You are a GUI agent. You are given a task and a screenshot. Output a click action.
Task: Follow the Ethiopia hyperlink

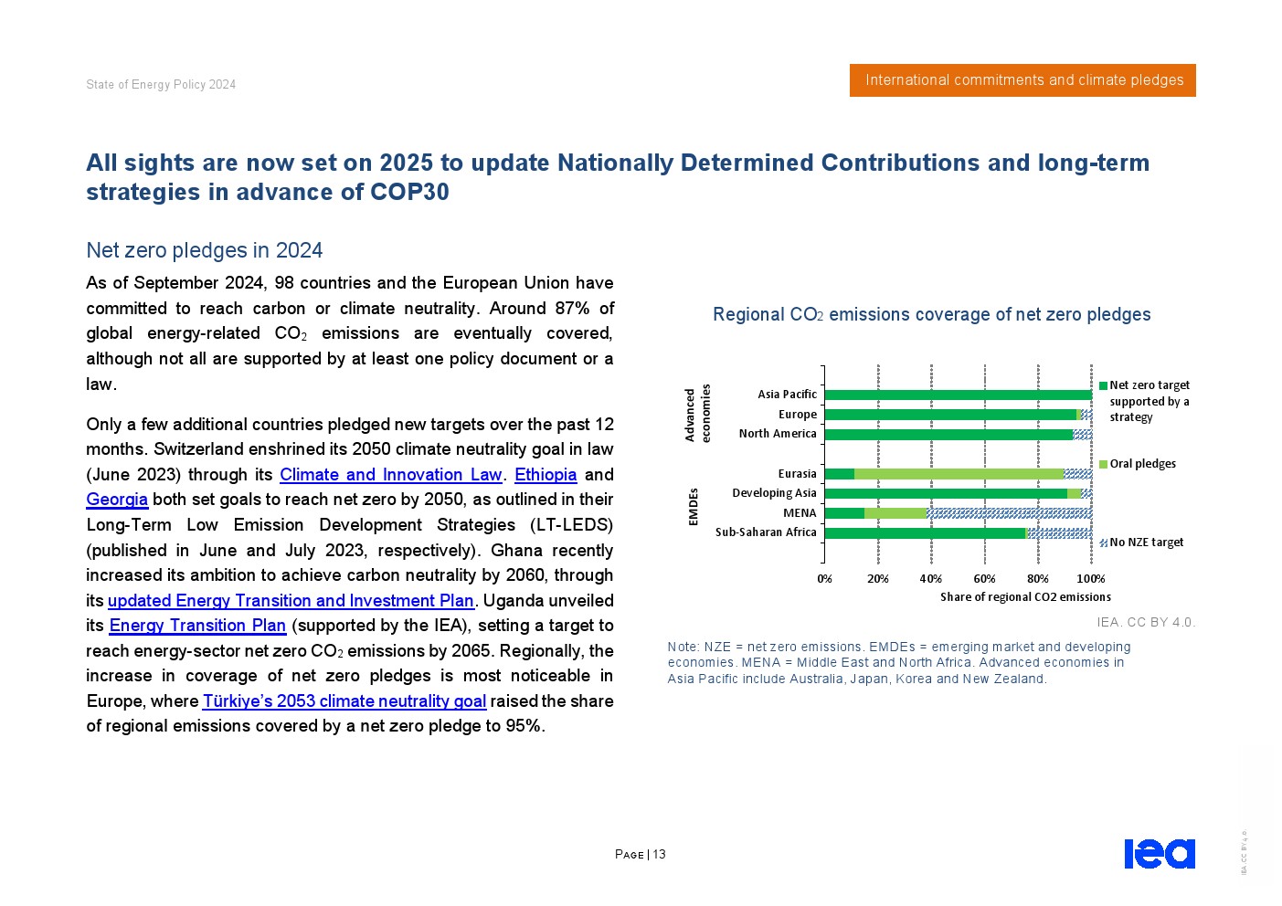(546, 475)
